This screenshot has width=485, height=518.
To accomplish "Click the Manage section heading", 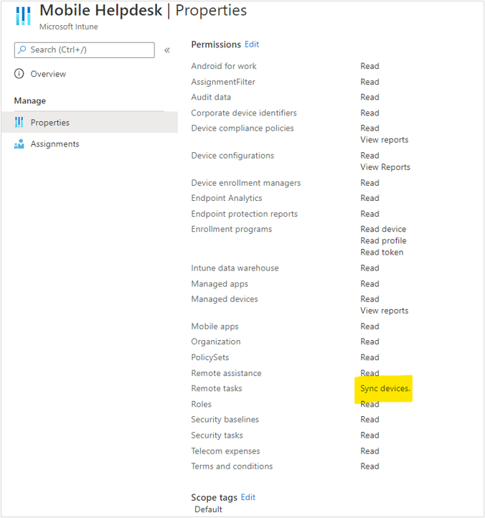I will 30,100.
